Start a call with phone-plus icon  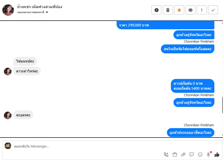coord(166,154)
